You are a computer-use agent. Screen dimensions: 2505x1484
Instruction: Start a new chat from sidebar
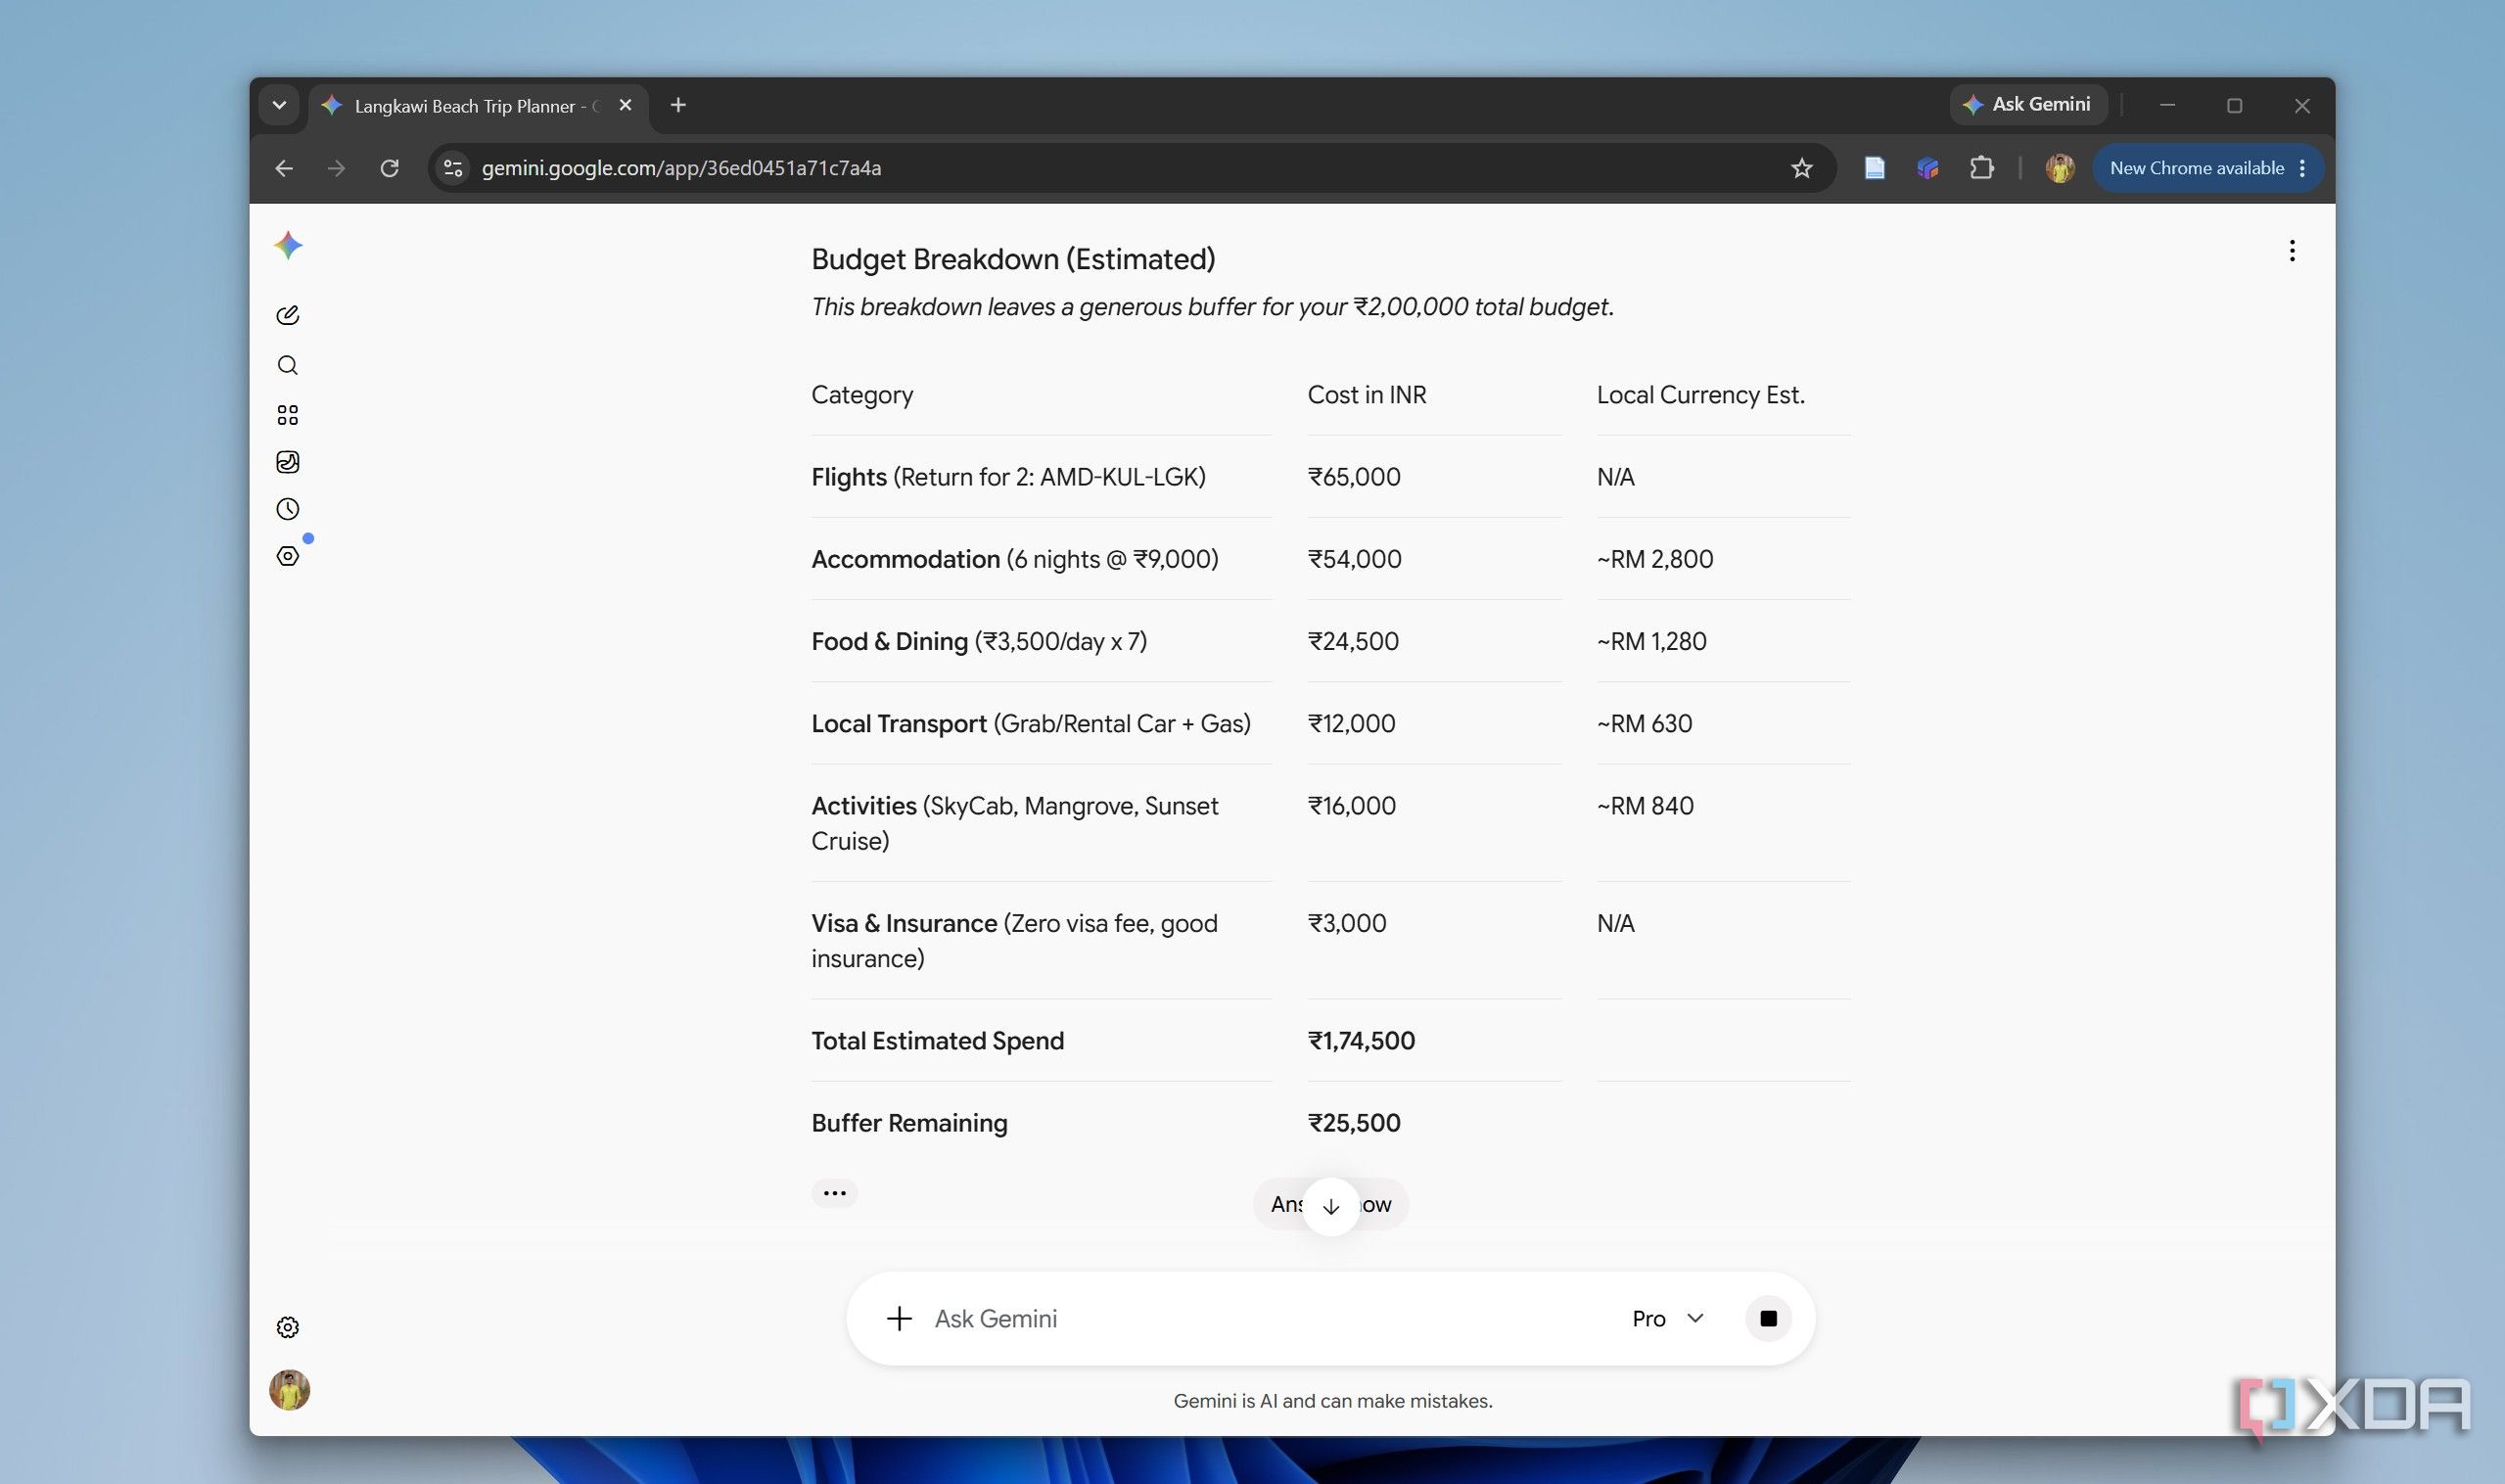[x=288, y=315]
